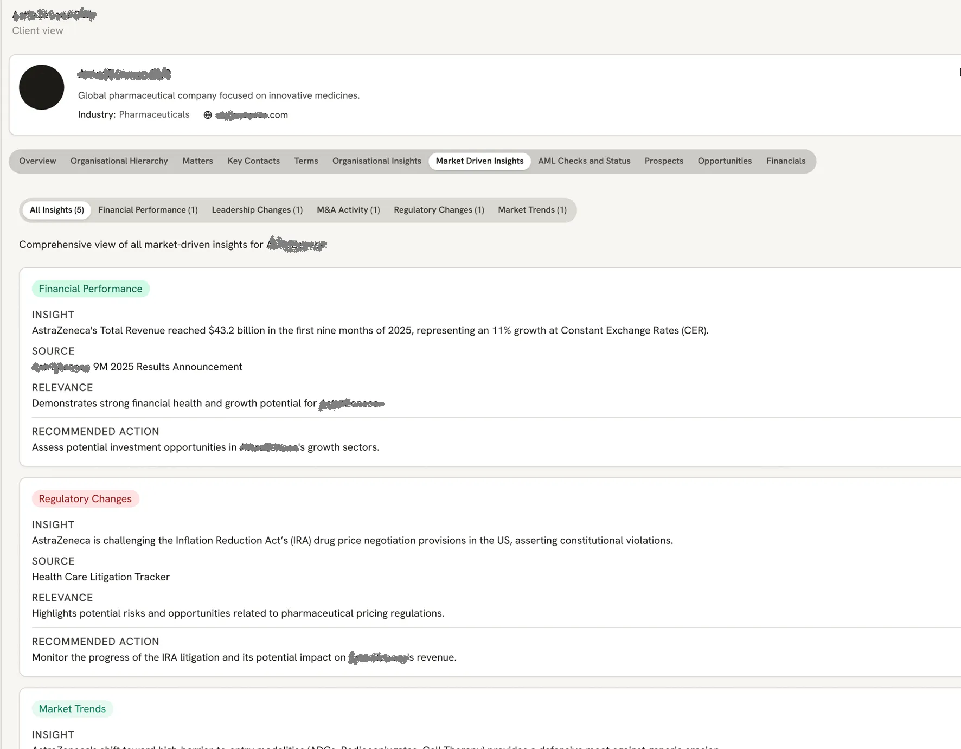Switch to the Prospects tab

click(x=664, y=161)
